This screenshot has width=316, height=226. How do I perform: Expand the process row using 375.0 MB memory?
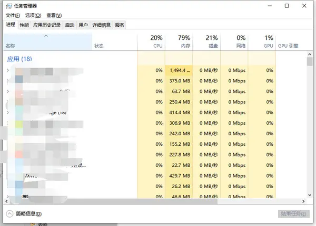point(7,81)
